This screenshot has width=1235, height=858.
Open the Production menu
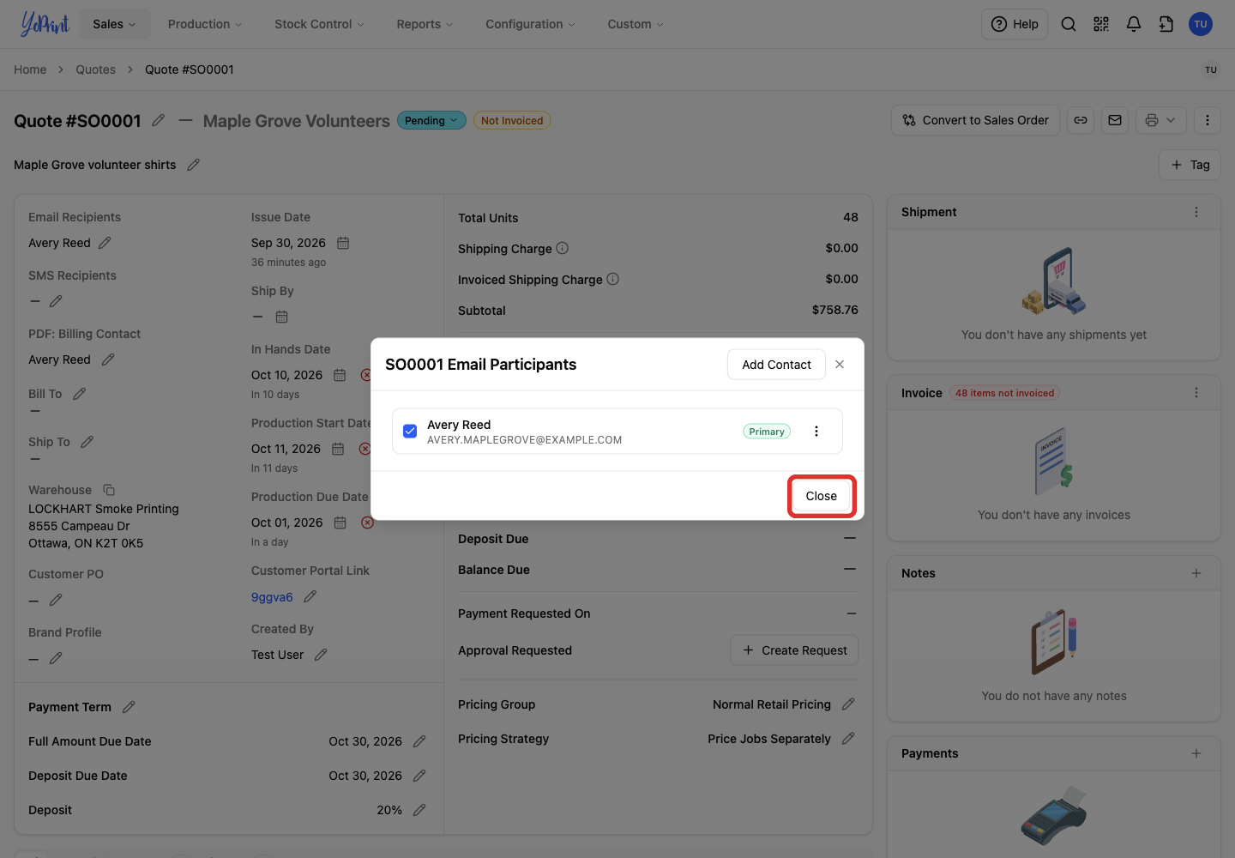tap(205, 24)
